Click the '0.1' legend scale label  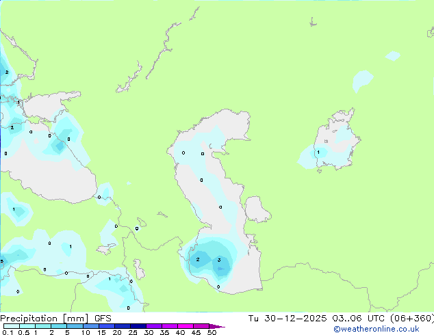pyautogui.click(x=8, y=332)
